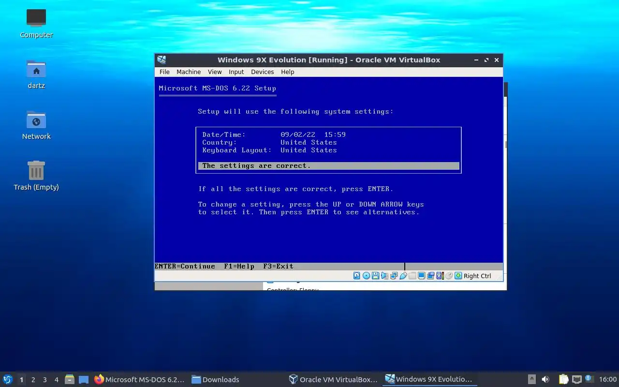Click 'F1=Help' in the setup bar
Image resolution: width=619 pixels, height=387 pixels.
coord(239,266)
